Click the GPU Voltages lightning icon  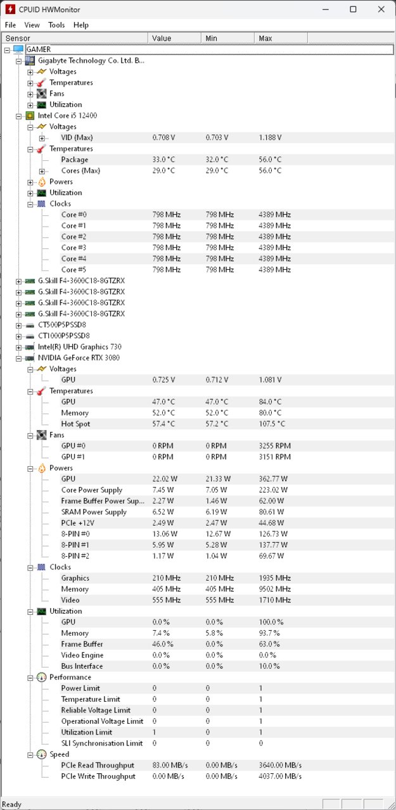click(41, 369)
